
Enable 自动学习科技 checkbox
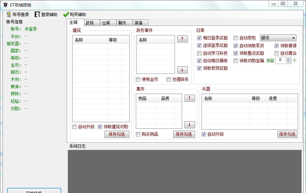[x=199, y=53]
